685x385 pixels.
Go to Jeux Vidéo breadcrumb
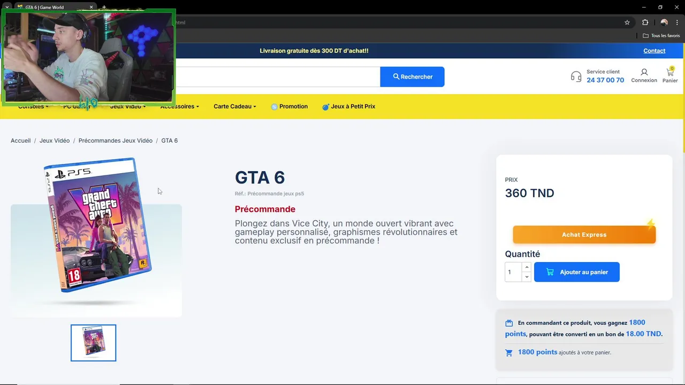(x=55, y=141)
